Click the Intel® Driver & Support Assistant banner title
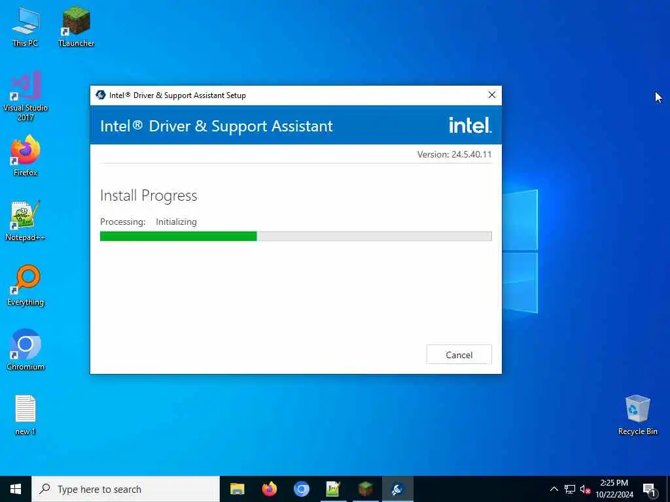 (x=216, y=126)
